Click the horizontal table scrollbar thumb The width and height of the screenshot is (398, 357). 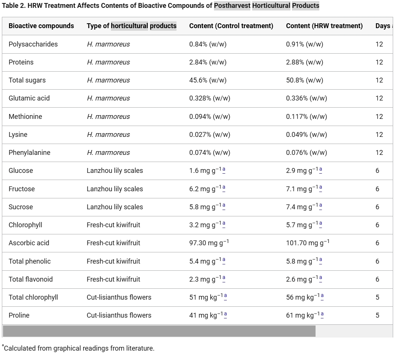[x=159, y=331]
